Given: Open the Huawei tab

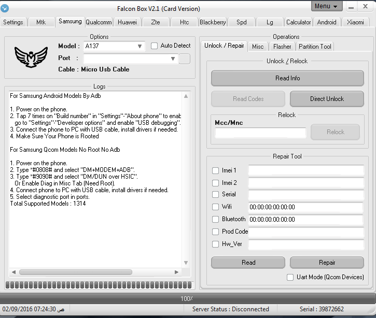Looking at the screenshot, I should [127, 22].
